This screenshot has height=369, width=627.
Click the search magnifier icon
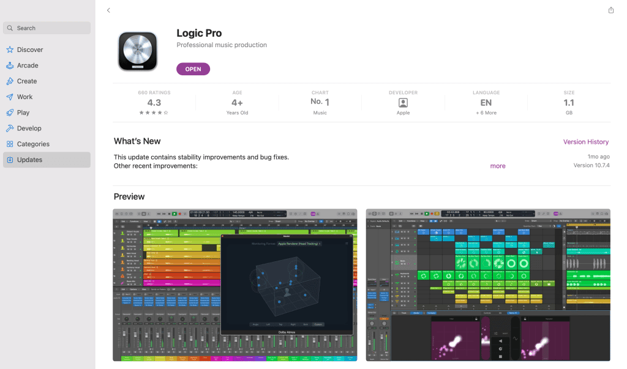point(10,28)
